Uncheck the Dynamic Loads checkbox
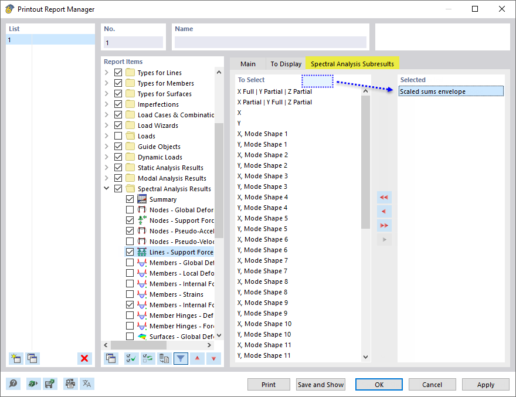The width and height of the screenshot is (516, 397). 118,157
